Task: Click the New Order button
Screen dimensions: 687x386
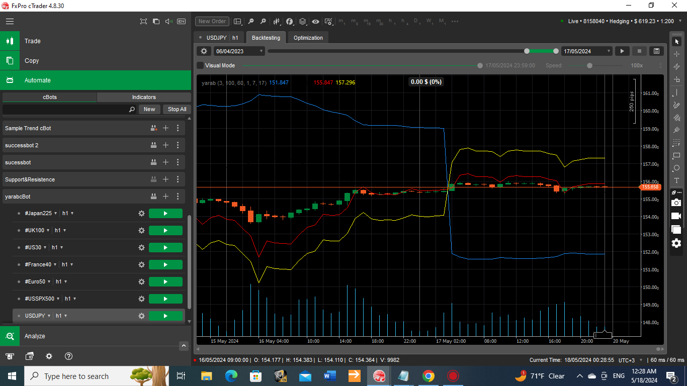Action: point(212,22)
